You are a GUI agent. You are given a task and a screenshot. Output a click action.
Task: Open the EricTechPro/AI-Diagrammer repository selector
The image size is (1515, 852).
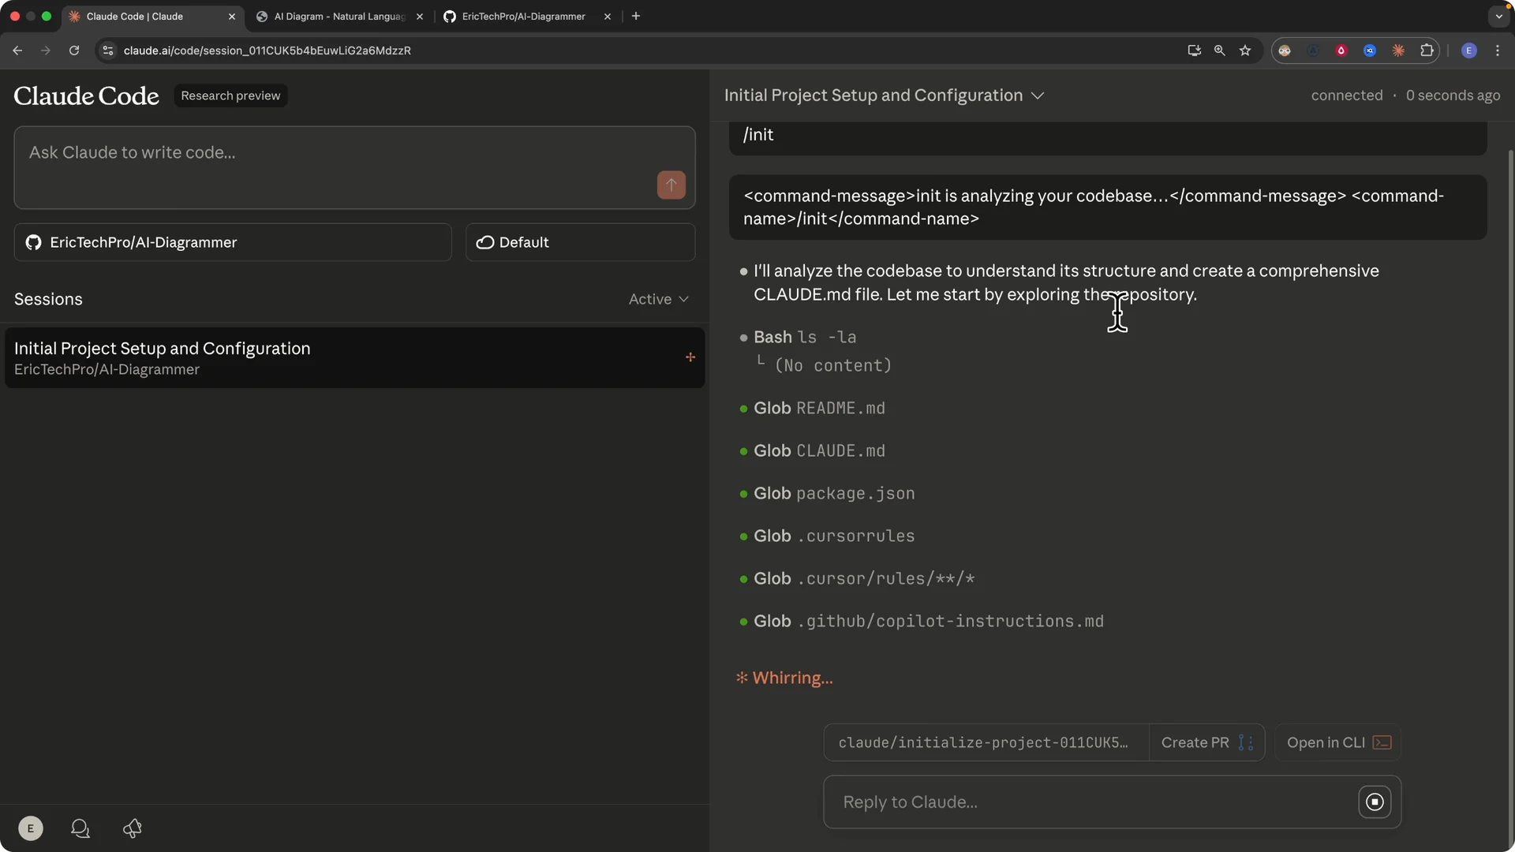[233, 242]
